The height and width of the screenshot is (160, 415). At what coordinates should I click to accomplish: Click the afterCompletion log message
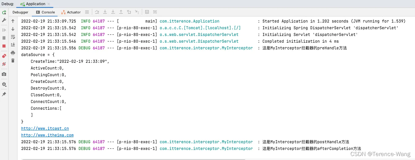coord(312,149)
